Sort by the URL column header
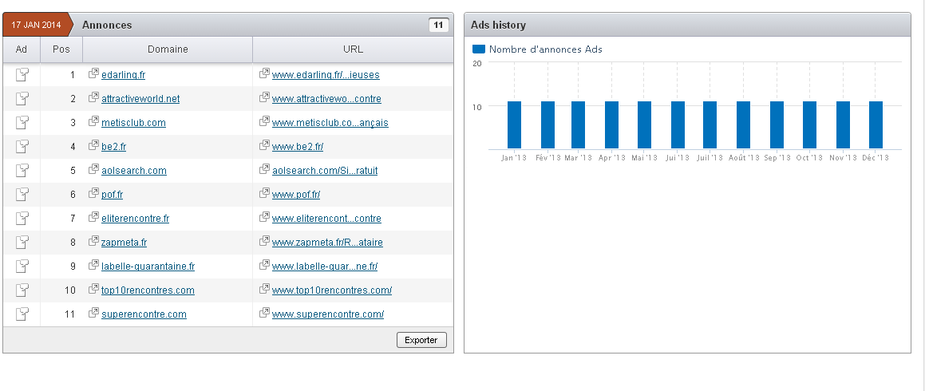Viewport: 925px width, 391px height. point(353,49)
